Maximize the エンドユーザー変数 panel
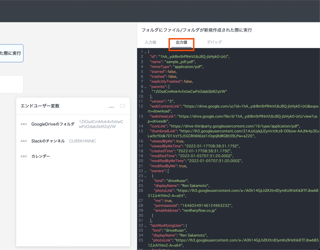 (122, 106)
